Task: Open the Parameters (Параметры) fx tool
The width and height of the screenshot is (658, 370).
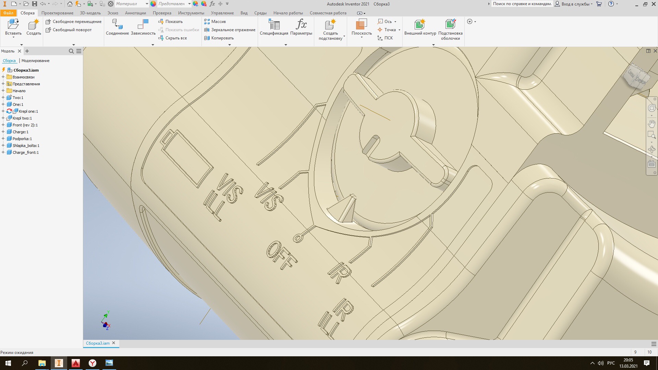Action: tap(301, 25)
